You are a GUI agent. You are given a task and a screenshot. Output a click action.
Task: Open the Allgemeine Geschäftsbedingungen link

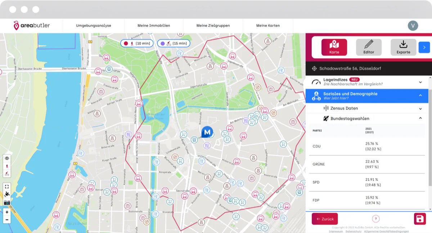coord(386,231)
